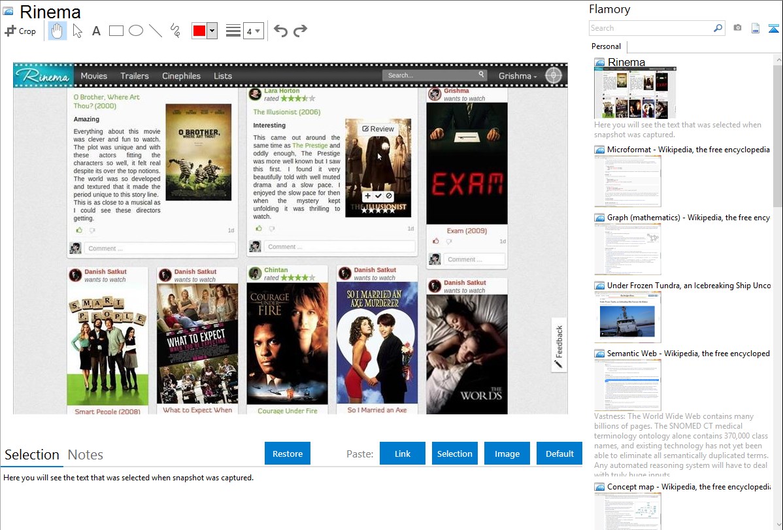Image resolution: width=783 pixels, height=530 pixels.
Task: Redo the undone annotation
Action: tap(300, 31)
